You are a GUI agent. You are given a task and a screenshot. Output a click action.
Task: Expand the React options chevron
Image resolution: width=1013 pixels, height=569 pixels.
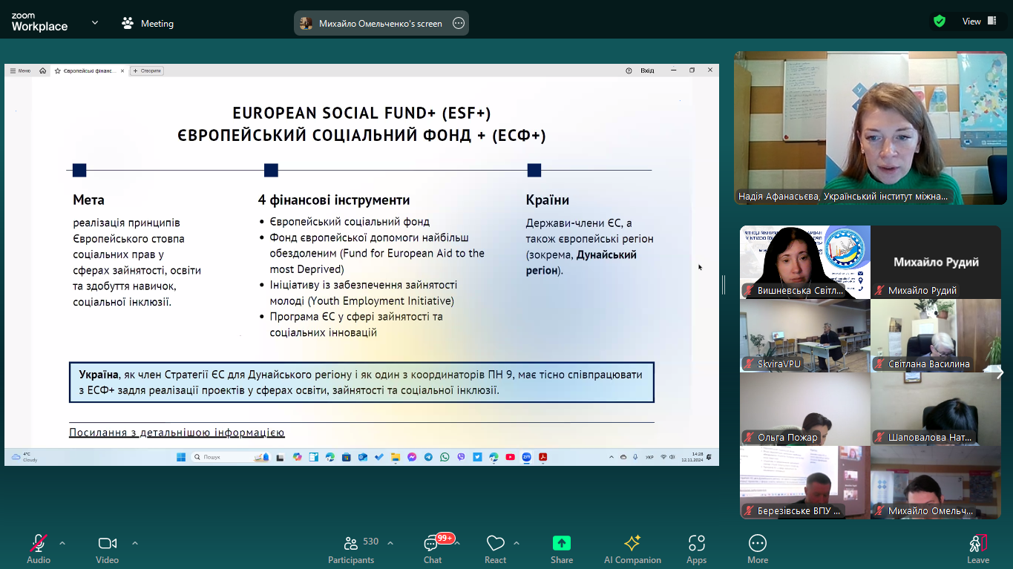517,543
